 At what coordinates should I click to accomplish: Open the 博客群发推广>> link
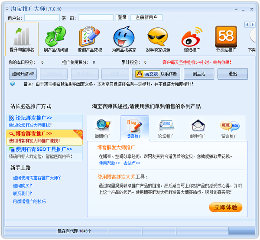coord(34,133)
